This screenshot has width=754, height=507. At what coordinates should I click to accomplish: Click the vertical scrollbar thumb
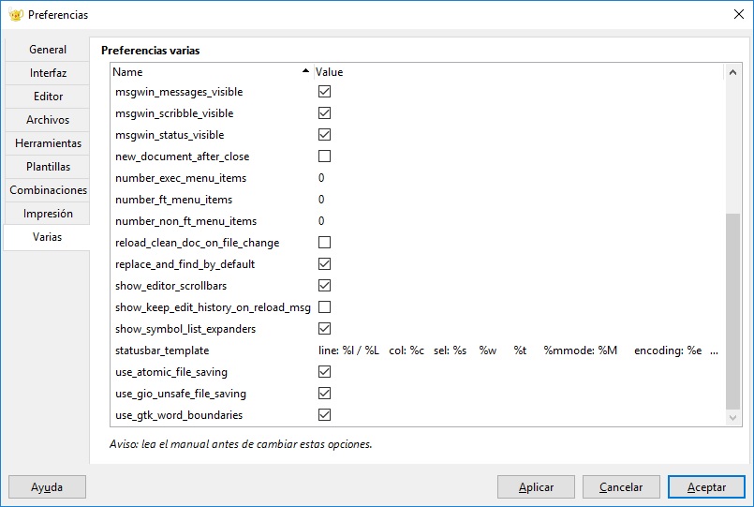coord(732,311)
